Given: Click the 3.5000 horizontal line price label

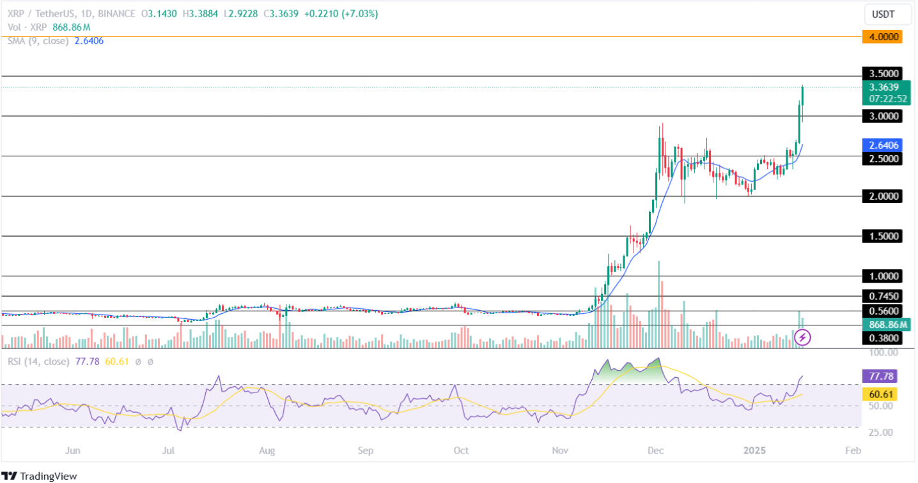Looking at the screenshot, I should (x=882, y=73).
